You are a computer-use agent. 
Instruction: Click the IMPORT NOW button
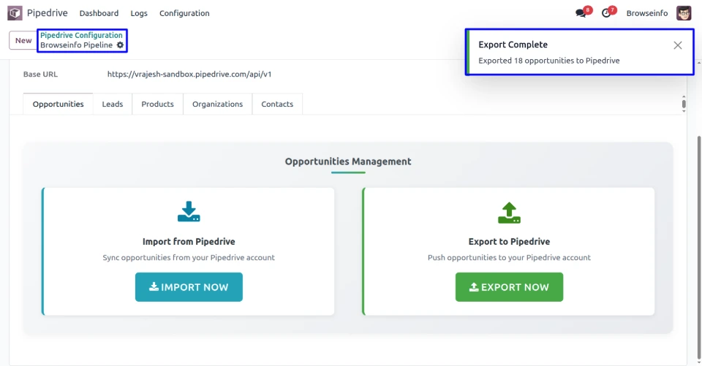(189, 287)
